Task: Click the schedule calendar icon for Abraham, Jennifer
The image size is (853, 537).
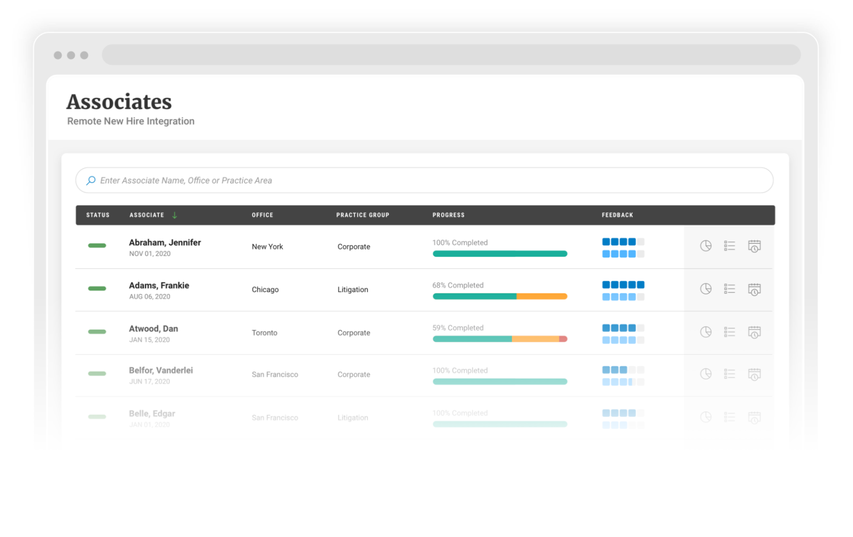Action: pos(754,245)
